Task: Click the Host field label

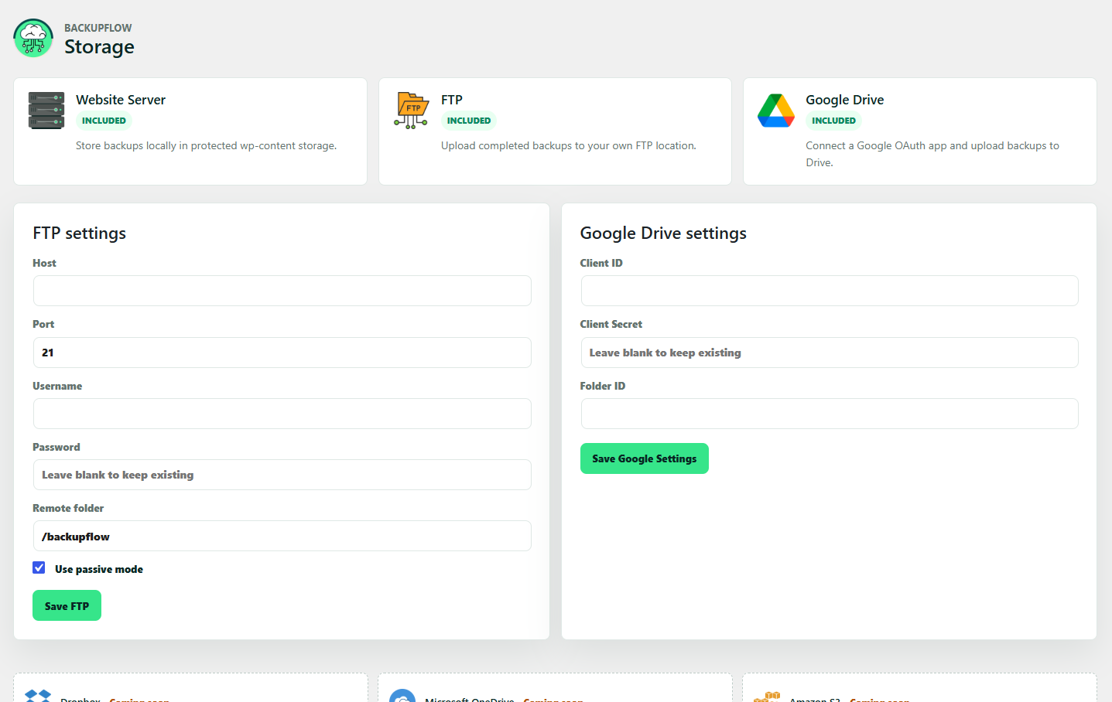Action: coord(44,263)
